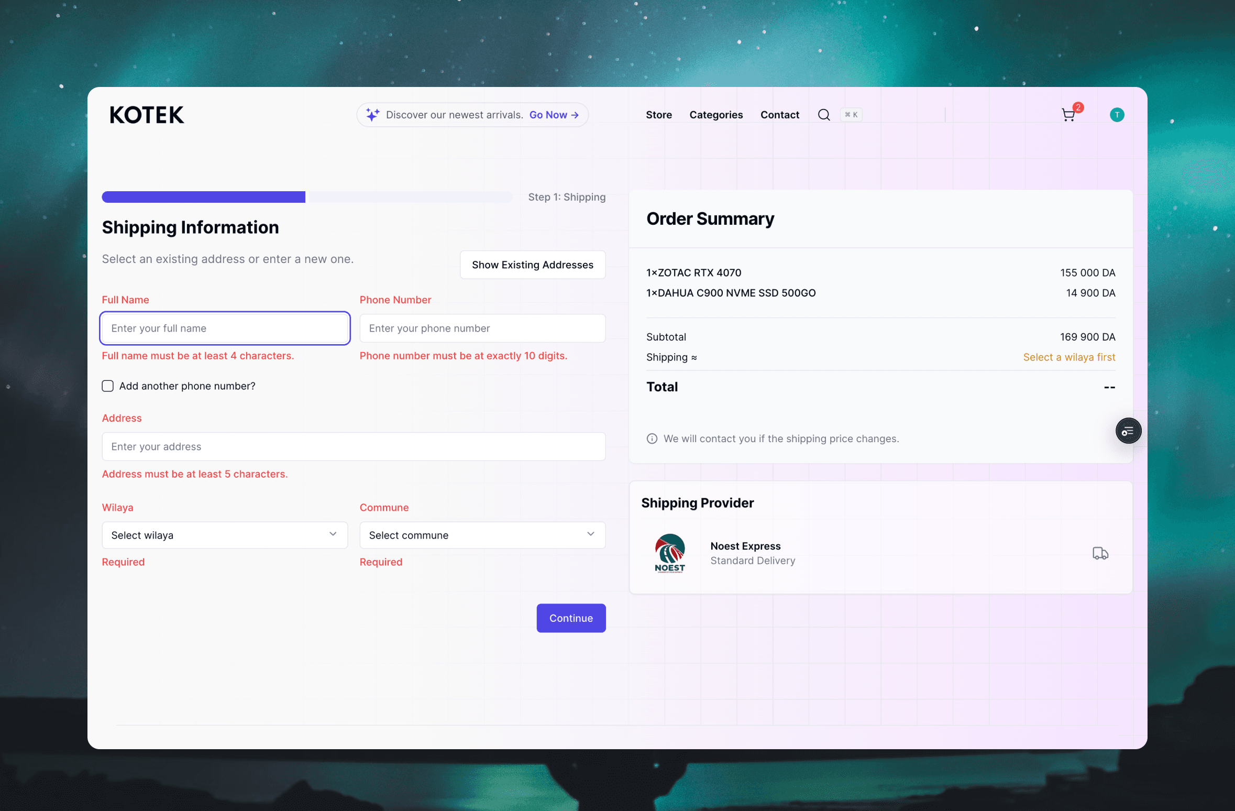Click the Order Summary heading
1235x811 pixels.
click(710, 218)
